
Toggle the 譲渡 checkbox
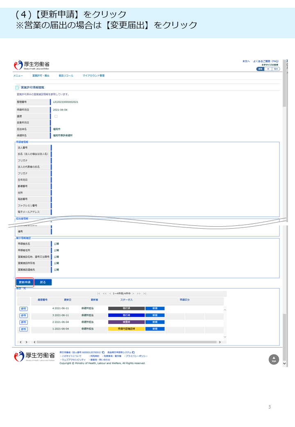click(x=56, y=116)
